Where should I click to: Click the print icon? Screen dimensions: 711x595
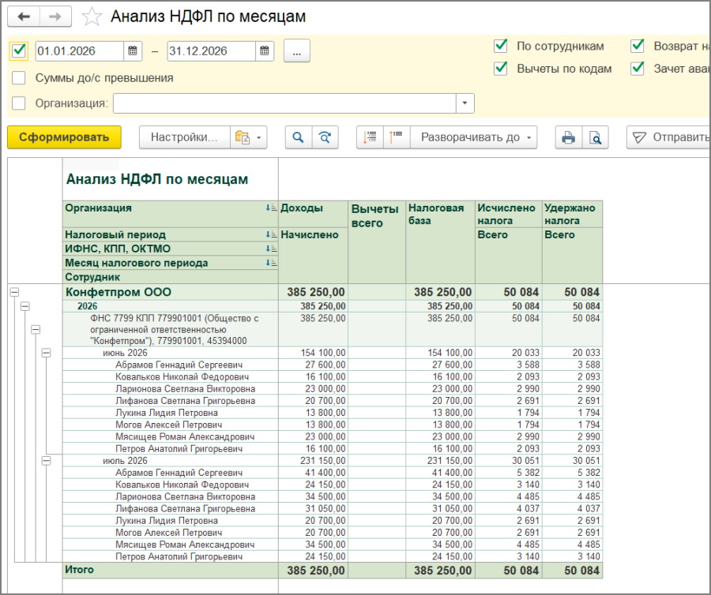pyautogui.click(x=569, y=137)
